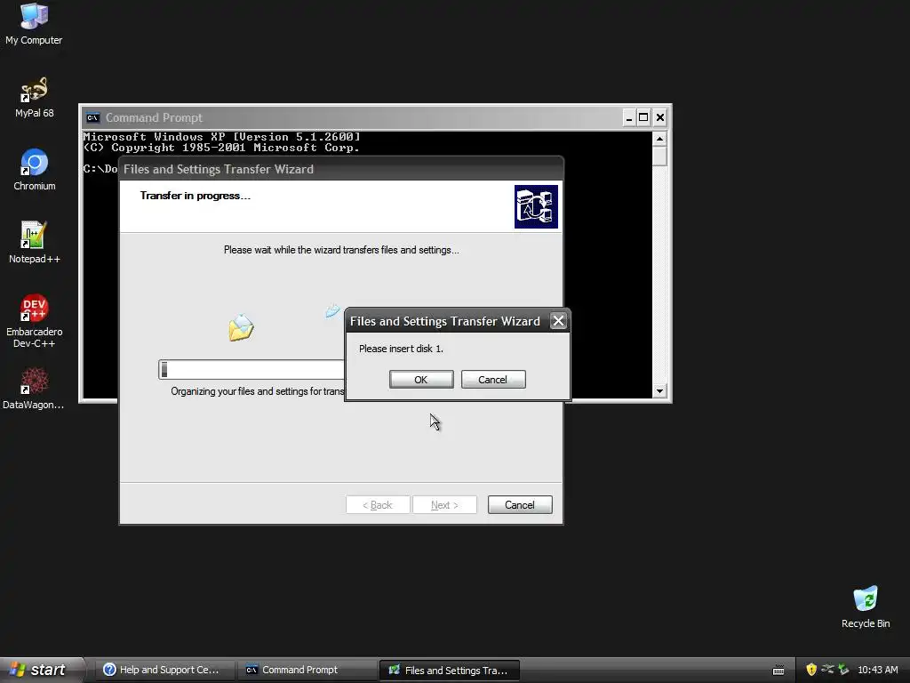910x683 pixels.
Task: Open the Recycle Bin icon
Action: pyautogui.click(x=866, y=607)
